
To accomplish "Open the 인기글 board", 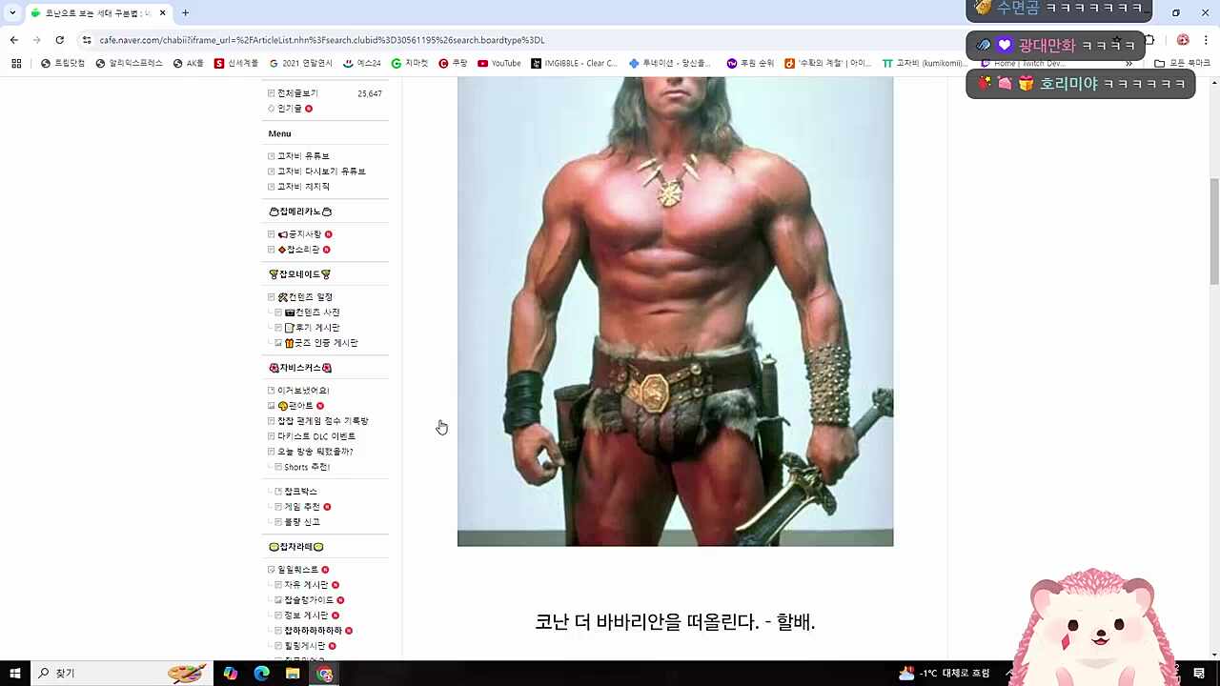I will click(x=289, y=109).
